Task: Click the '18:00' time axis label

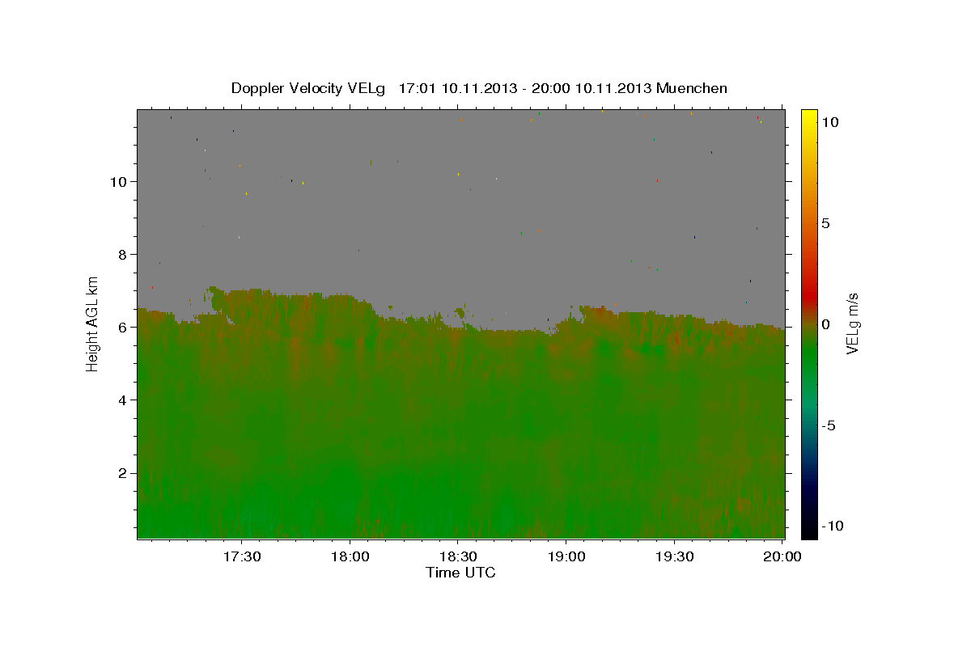Action: coord(350,557)
